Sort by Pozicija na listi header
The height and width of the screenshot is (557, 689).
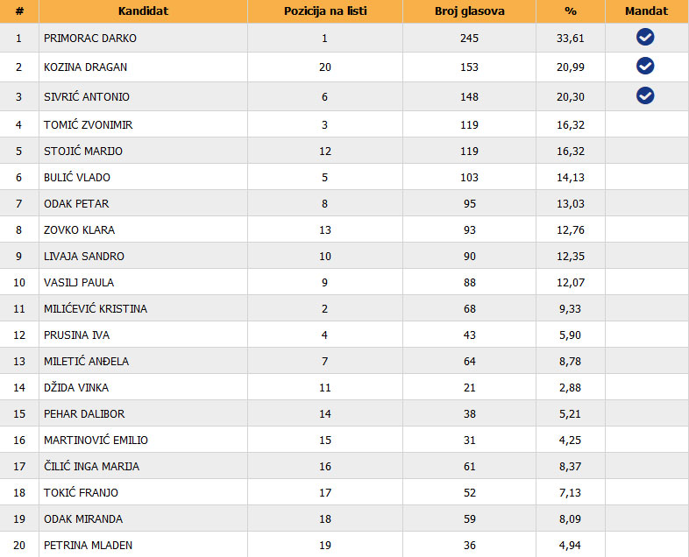(x=324, y=11)
